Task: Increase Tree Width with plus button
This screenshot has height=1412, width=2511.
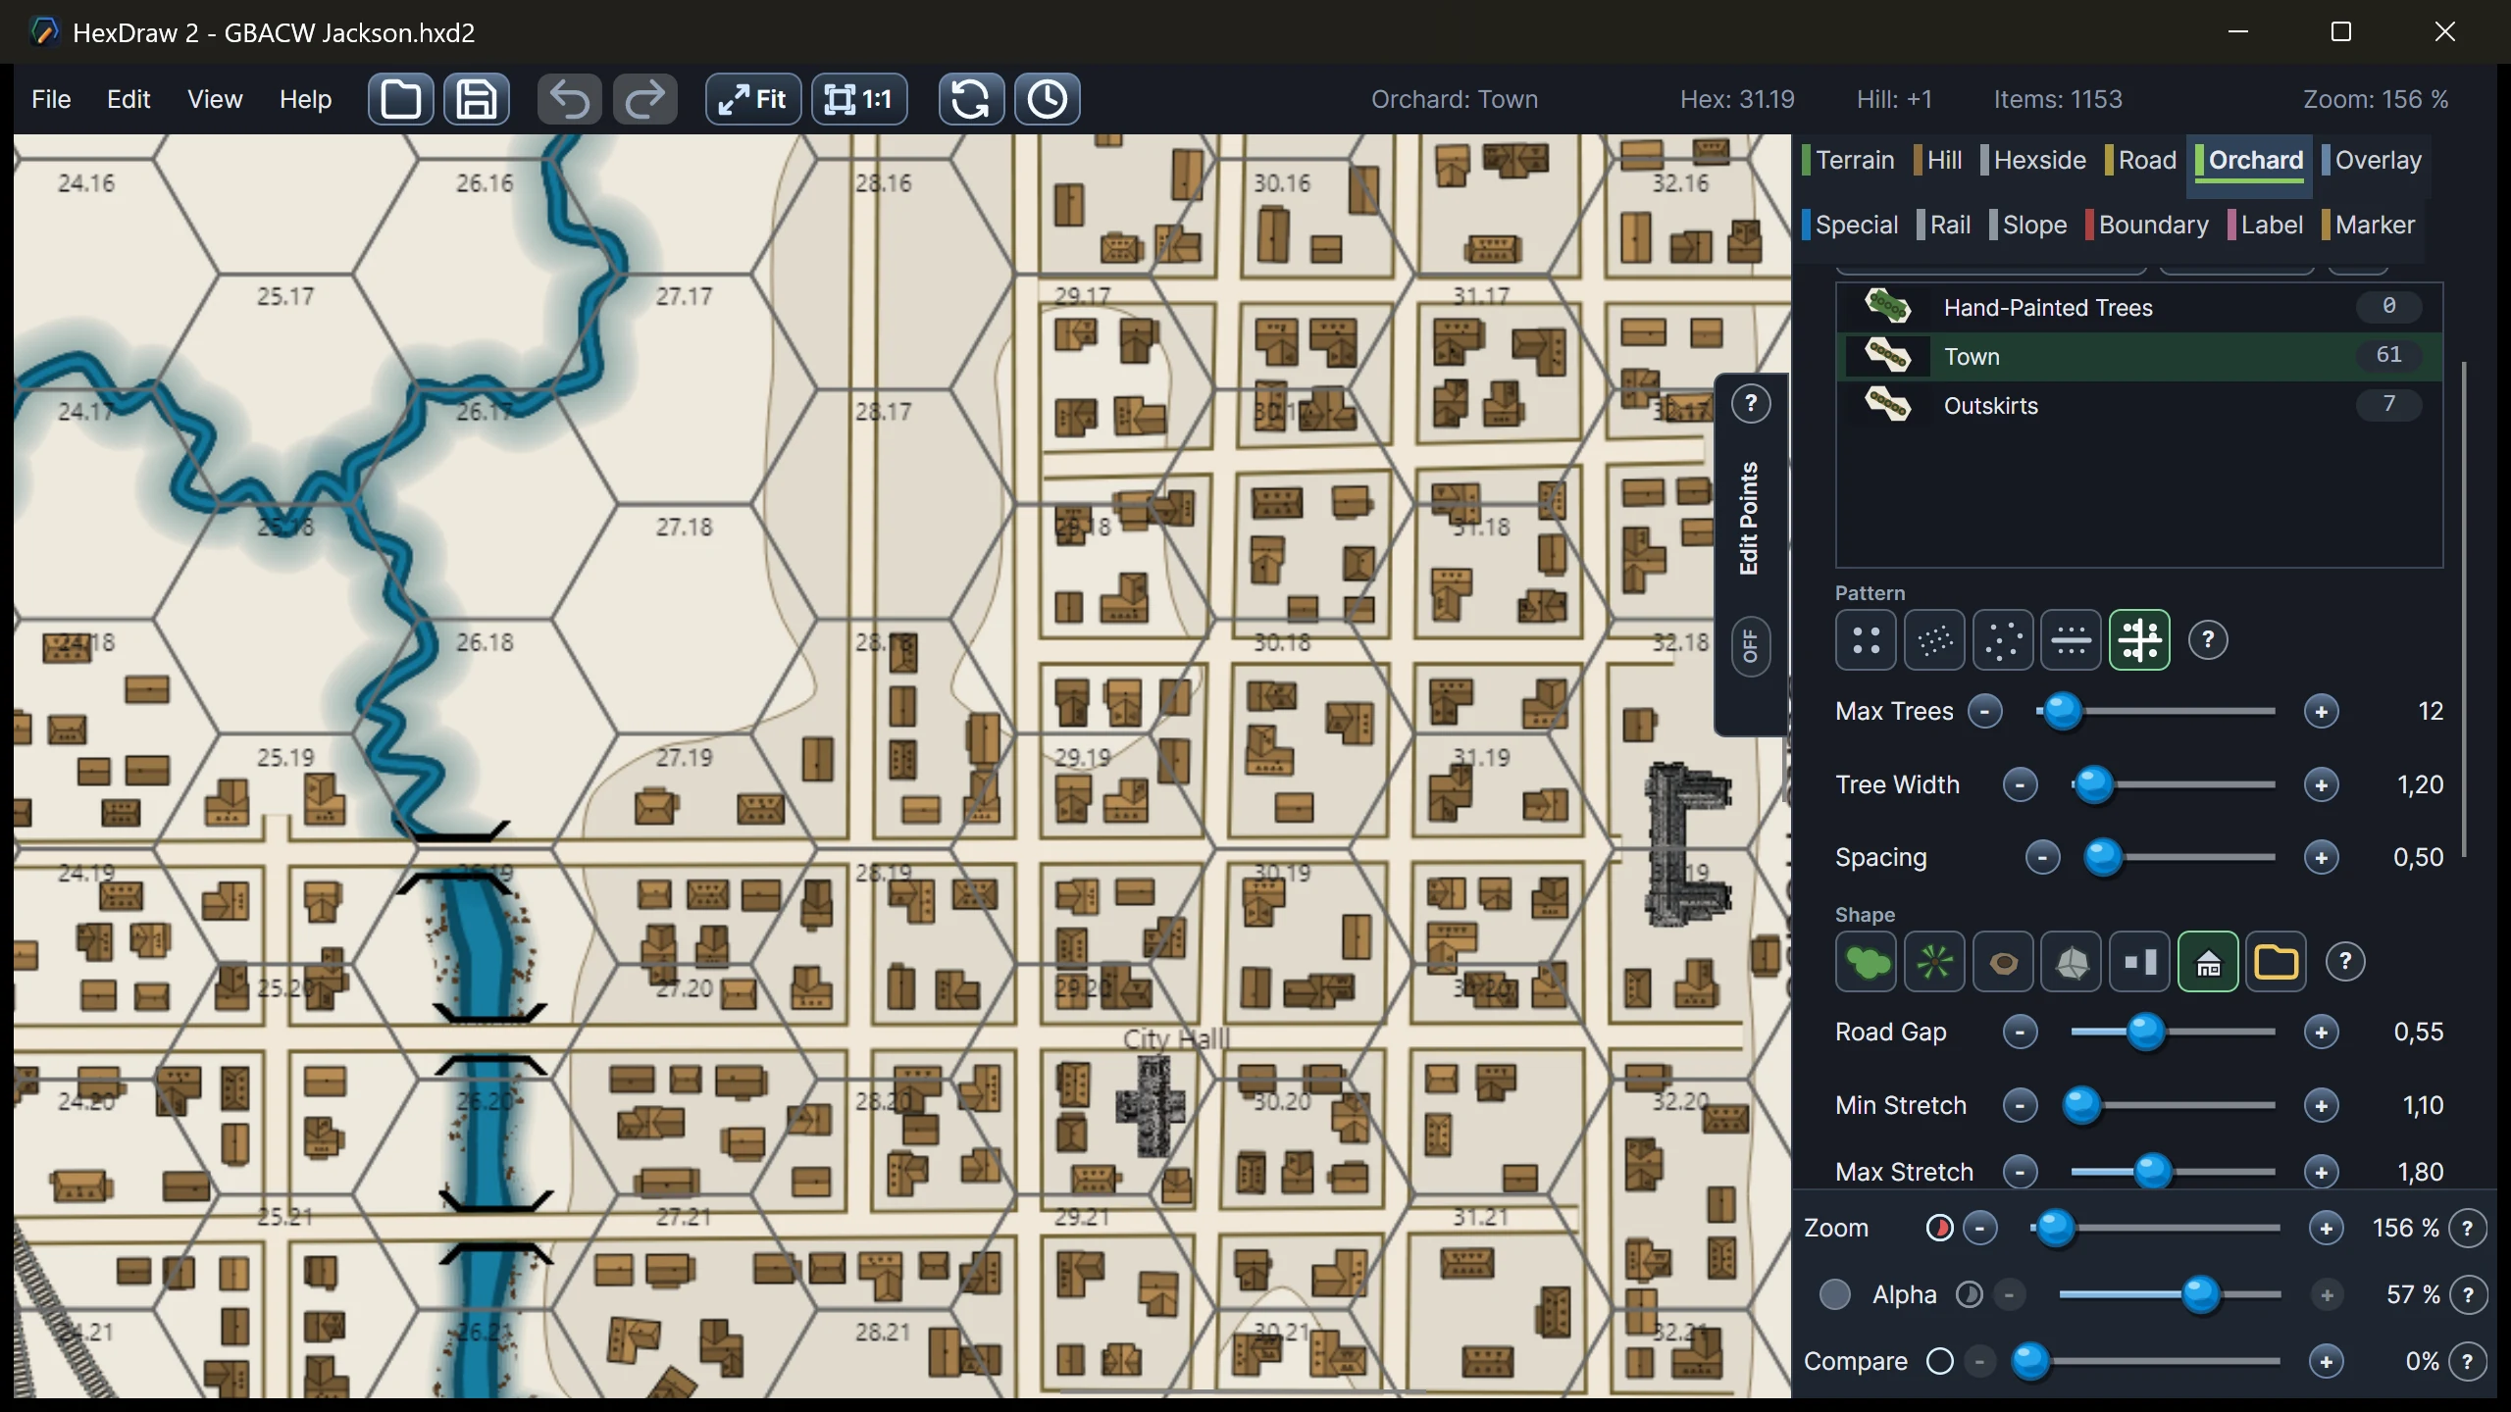Action: point(2321,785)
